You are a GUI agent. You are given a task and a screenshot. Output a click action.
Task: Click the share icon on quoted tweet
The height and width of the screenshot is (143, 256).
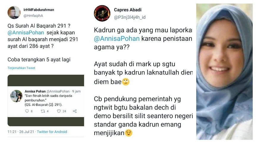tap(75, 111)
